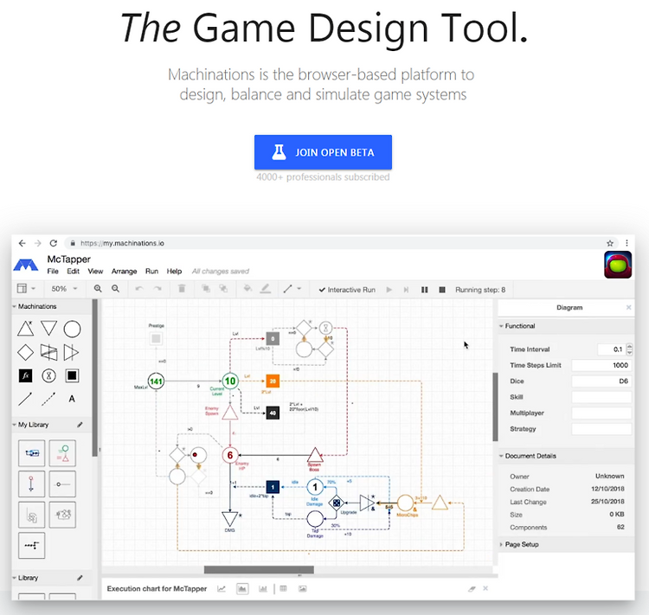The width and height of the screenshot is (649, 615).
Task: Close the Diagram panel
Action: 629,308
